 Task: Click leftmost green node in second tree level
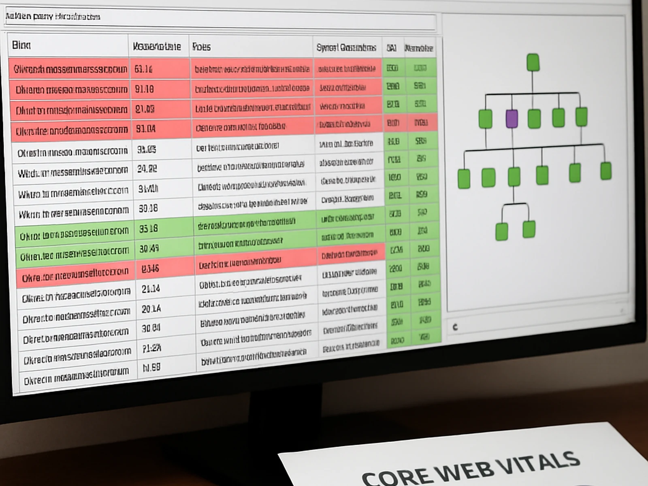pyautogui.click(x=485, y=119)
